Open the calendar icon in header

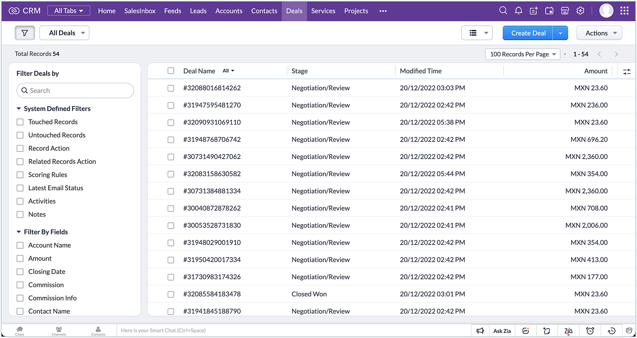pyautogui.click(x=549, y=11)
